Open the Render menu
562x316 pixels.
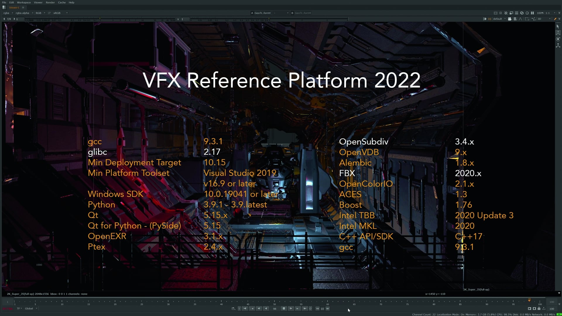[50, 2]
